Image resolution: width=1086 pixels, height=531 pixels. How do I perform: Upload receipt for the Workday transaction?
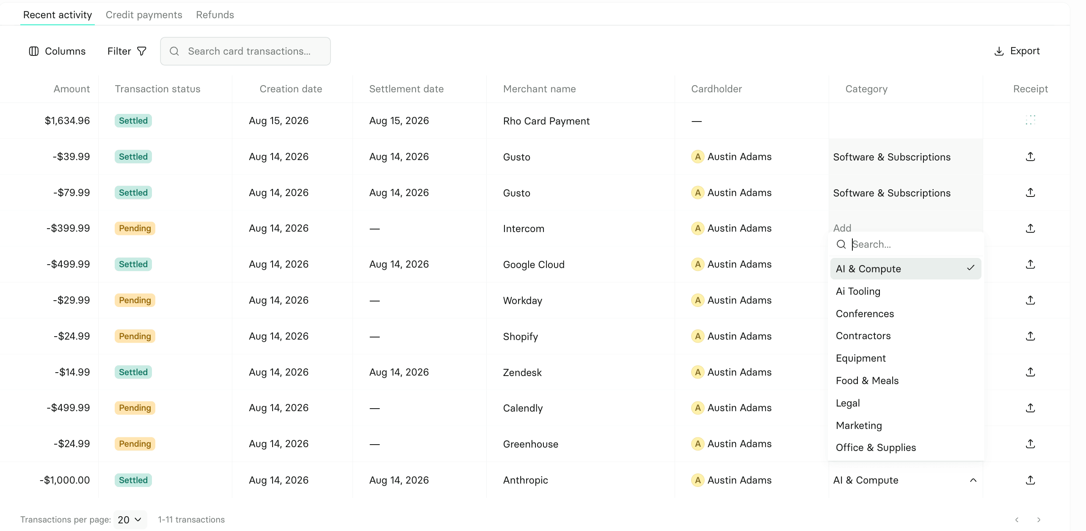point(1030,300)
